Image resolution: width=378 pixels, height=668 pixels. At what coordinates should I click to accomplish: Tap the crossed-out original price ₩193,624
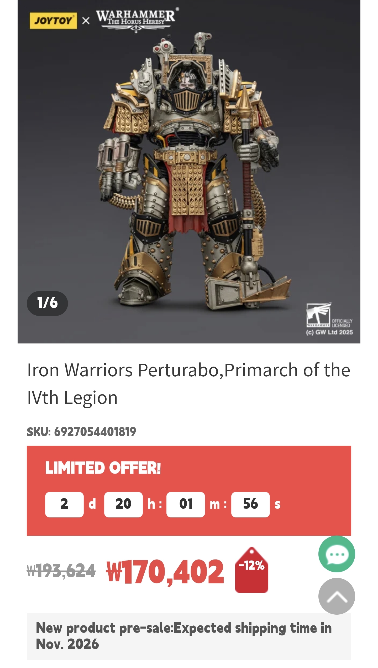pyautogui.click(x=61, y=571)
